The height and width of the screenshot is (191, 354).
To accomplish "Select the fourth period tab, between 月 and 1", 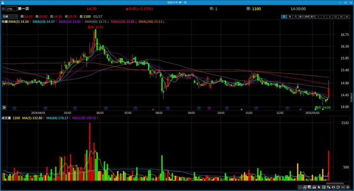I will [x=301, y=17].
